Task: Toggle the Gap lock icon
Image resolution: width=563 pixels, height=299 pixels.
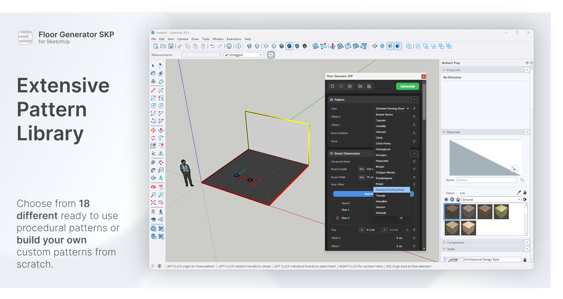Action: coord(407,230)
